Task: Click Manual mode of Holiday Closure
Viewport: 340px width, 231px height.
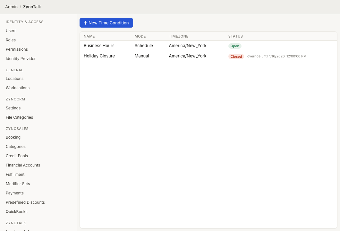Action: pos(142,56)
